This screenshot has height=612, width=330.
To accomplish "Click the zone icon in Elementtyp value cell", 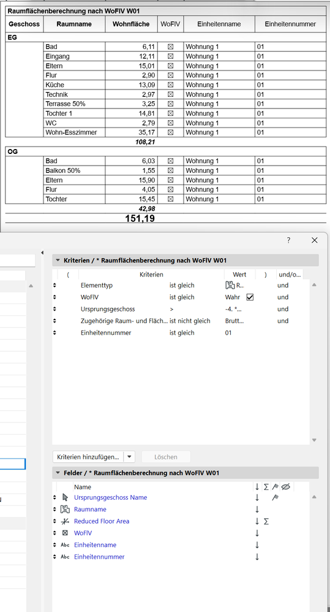I will tap(230, 285).
